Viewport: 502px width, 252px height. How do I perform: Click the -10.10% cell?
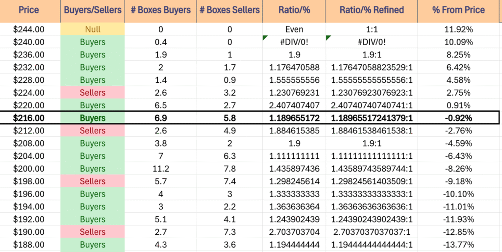click(x=459, y=194)
